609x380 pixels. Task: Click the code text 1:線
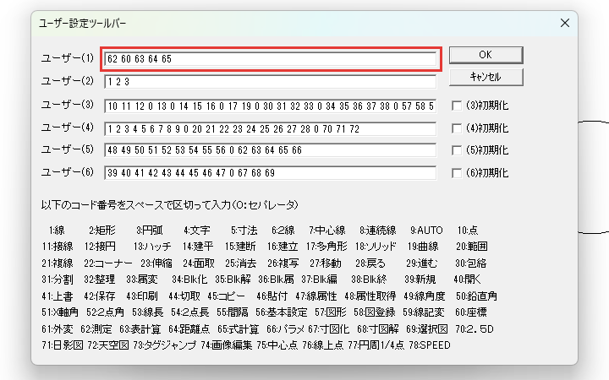tap(57, 231)
